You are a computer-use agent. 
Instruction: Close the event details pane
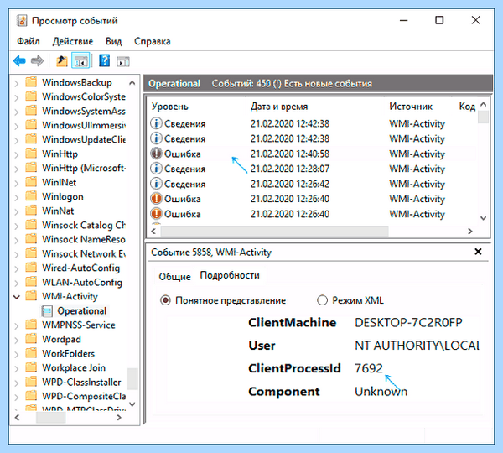tap(478, 252)
